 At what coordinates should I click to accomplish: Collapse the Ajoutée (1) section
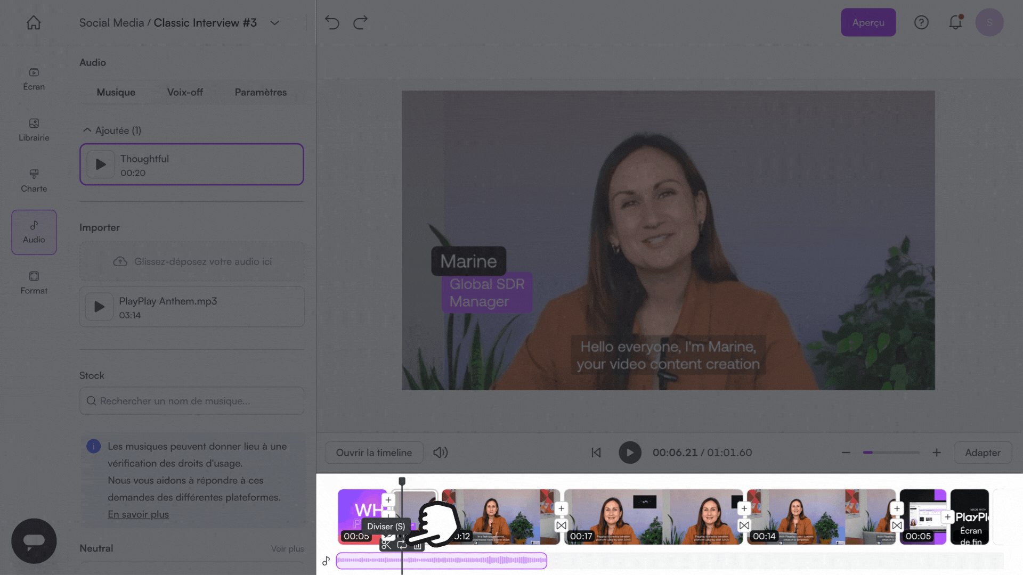point(87,130)
